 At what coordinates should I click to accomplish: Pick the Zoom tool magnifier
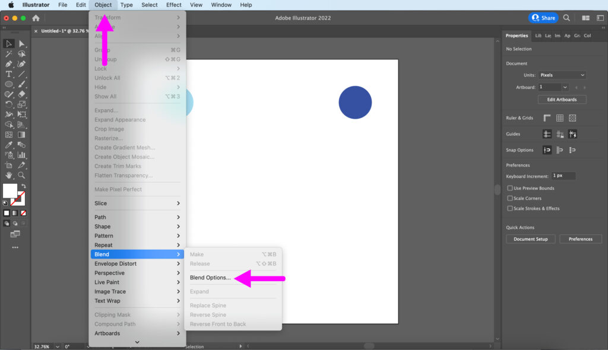pyautogui.click(x=22, y=175)
